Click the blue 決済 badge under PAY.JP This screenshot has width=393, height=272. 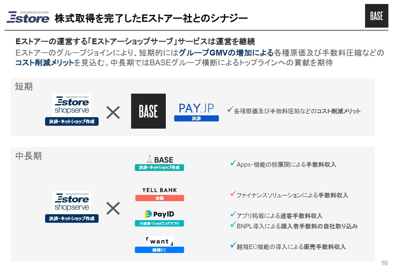click(x=196, y=119)
